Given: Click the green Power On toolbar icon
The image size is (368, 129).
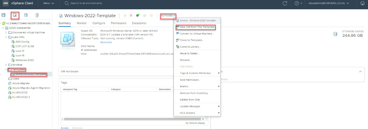Looking at the screenshot, I should [125, 15].
